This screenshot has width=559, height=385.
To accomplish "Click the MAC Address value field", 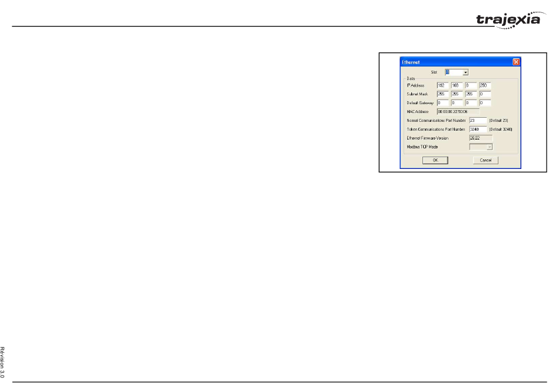I will [458, 112].
